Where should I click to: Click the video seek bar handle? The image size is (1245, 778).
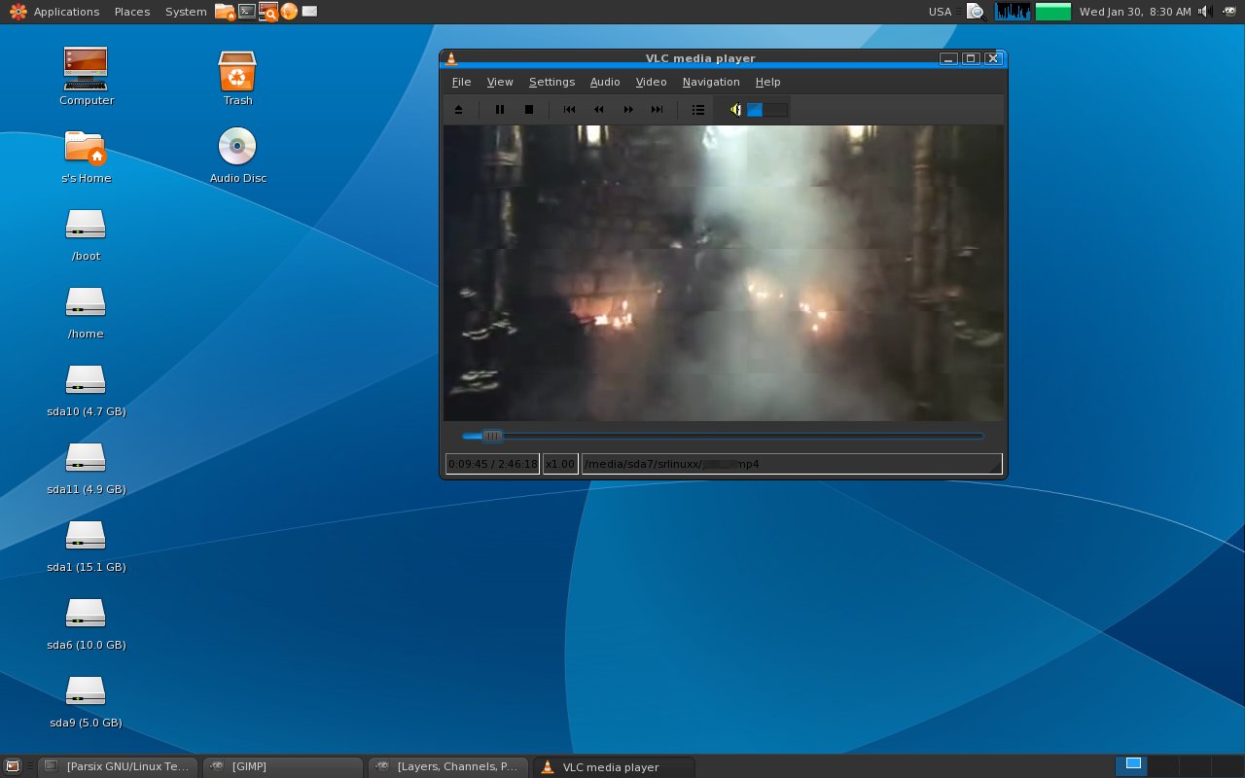click(493, 437)
